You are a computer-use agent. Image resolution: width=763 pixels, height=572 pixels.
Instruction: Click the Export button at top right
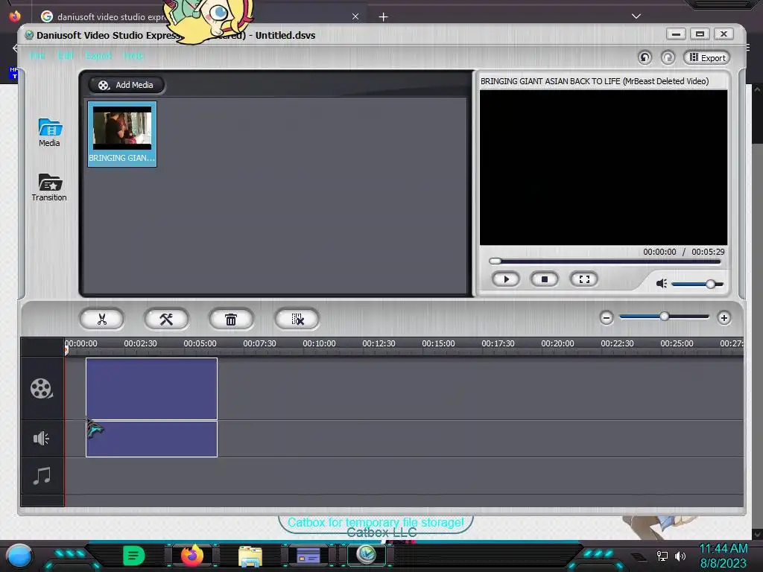point(707,57)
